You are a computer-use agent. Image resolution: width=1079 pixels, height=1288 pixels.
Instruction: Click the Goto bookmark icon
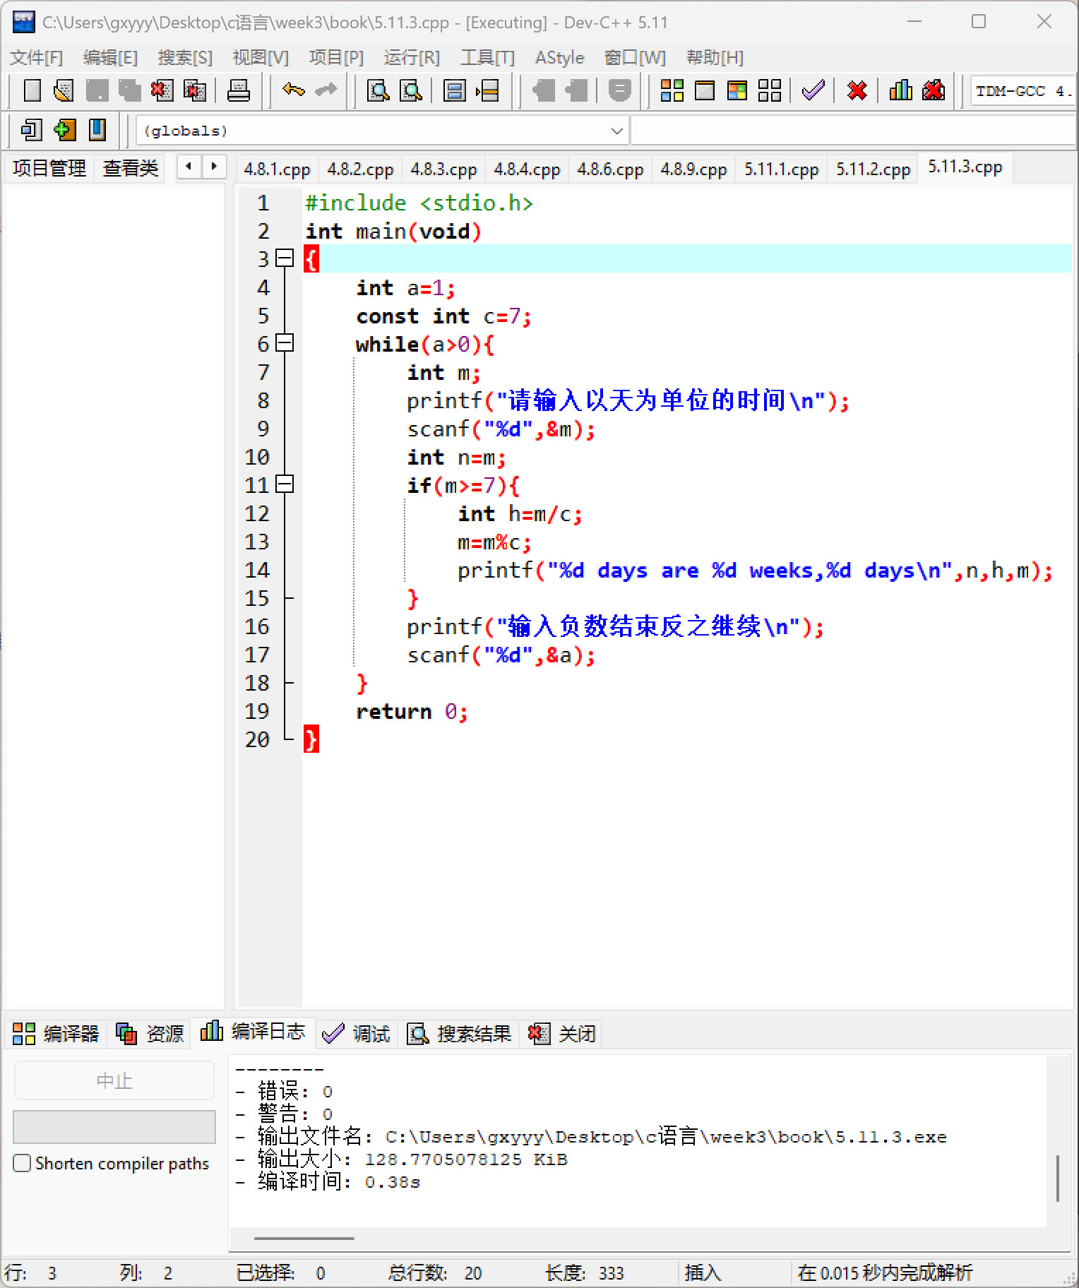tap(97, 130)
